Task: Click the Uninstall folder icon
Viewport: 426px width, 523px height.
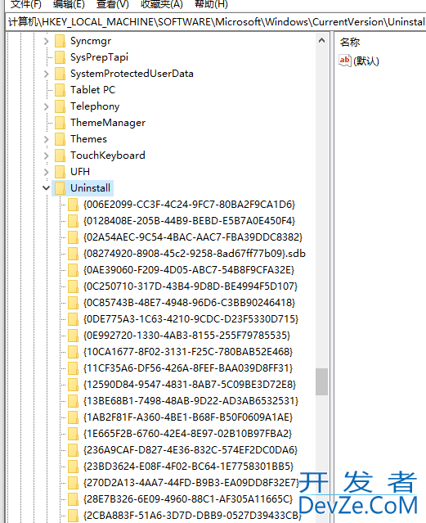Action: click(60, 188)
